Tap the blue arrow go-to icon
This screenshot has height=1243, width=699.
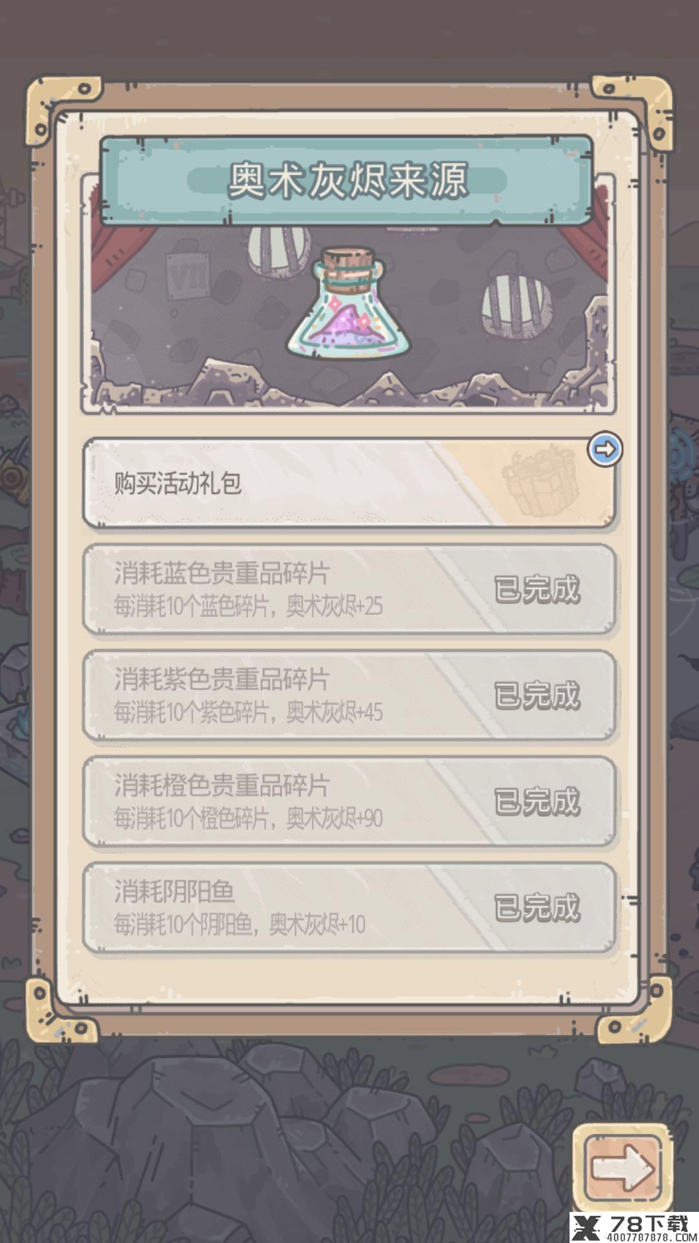(x=605, y=449)
